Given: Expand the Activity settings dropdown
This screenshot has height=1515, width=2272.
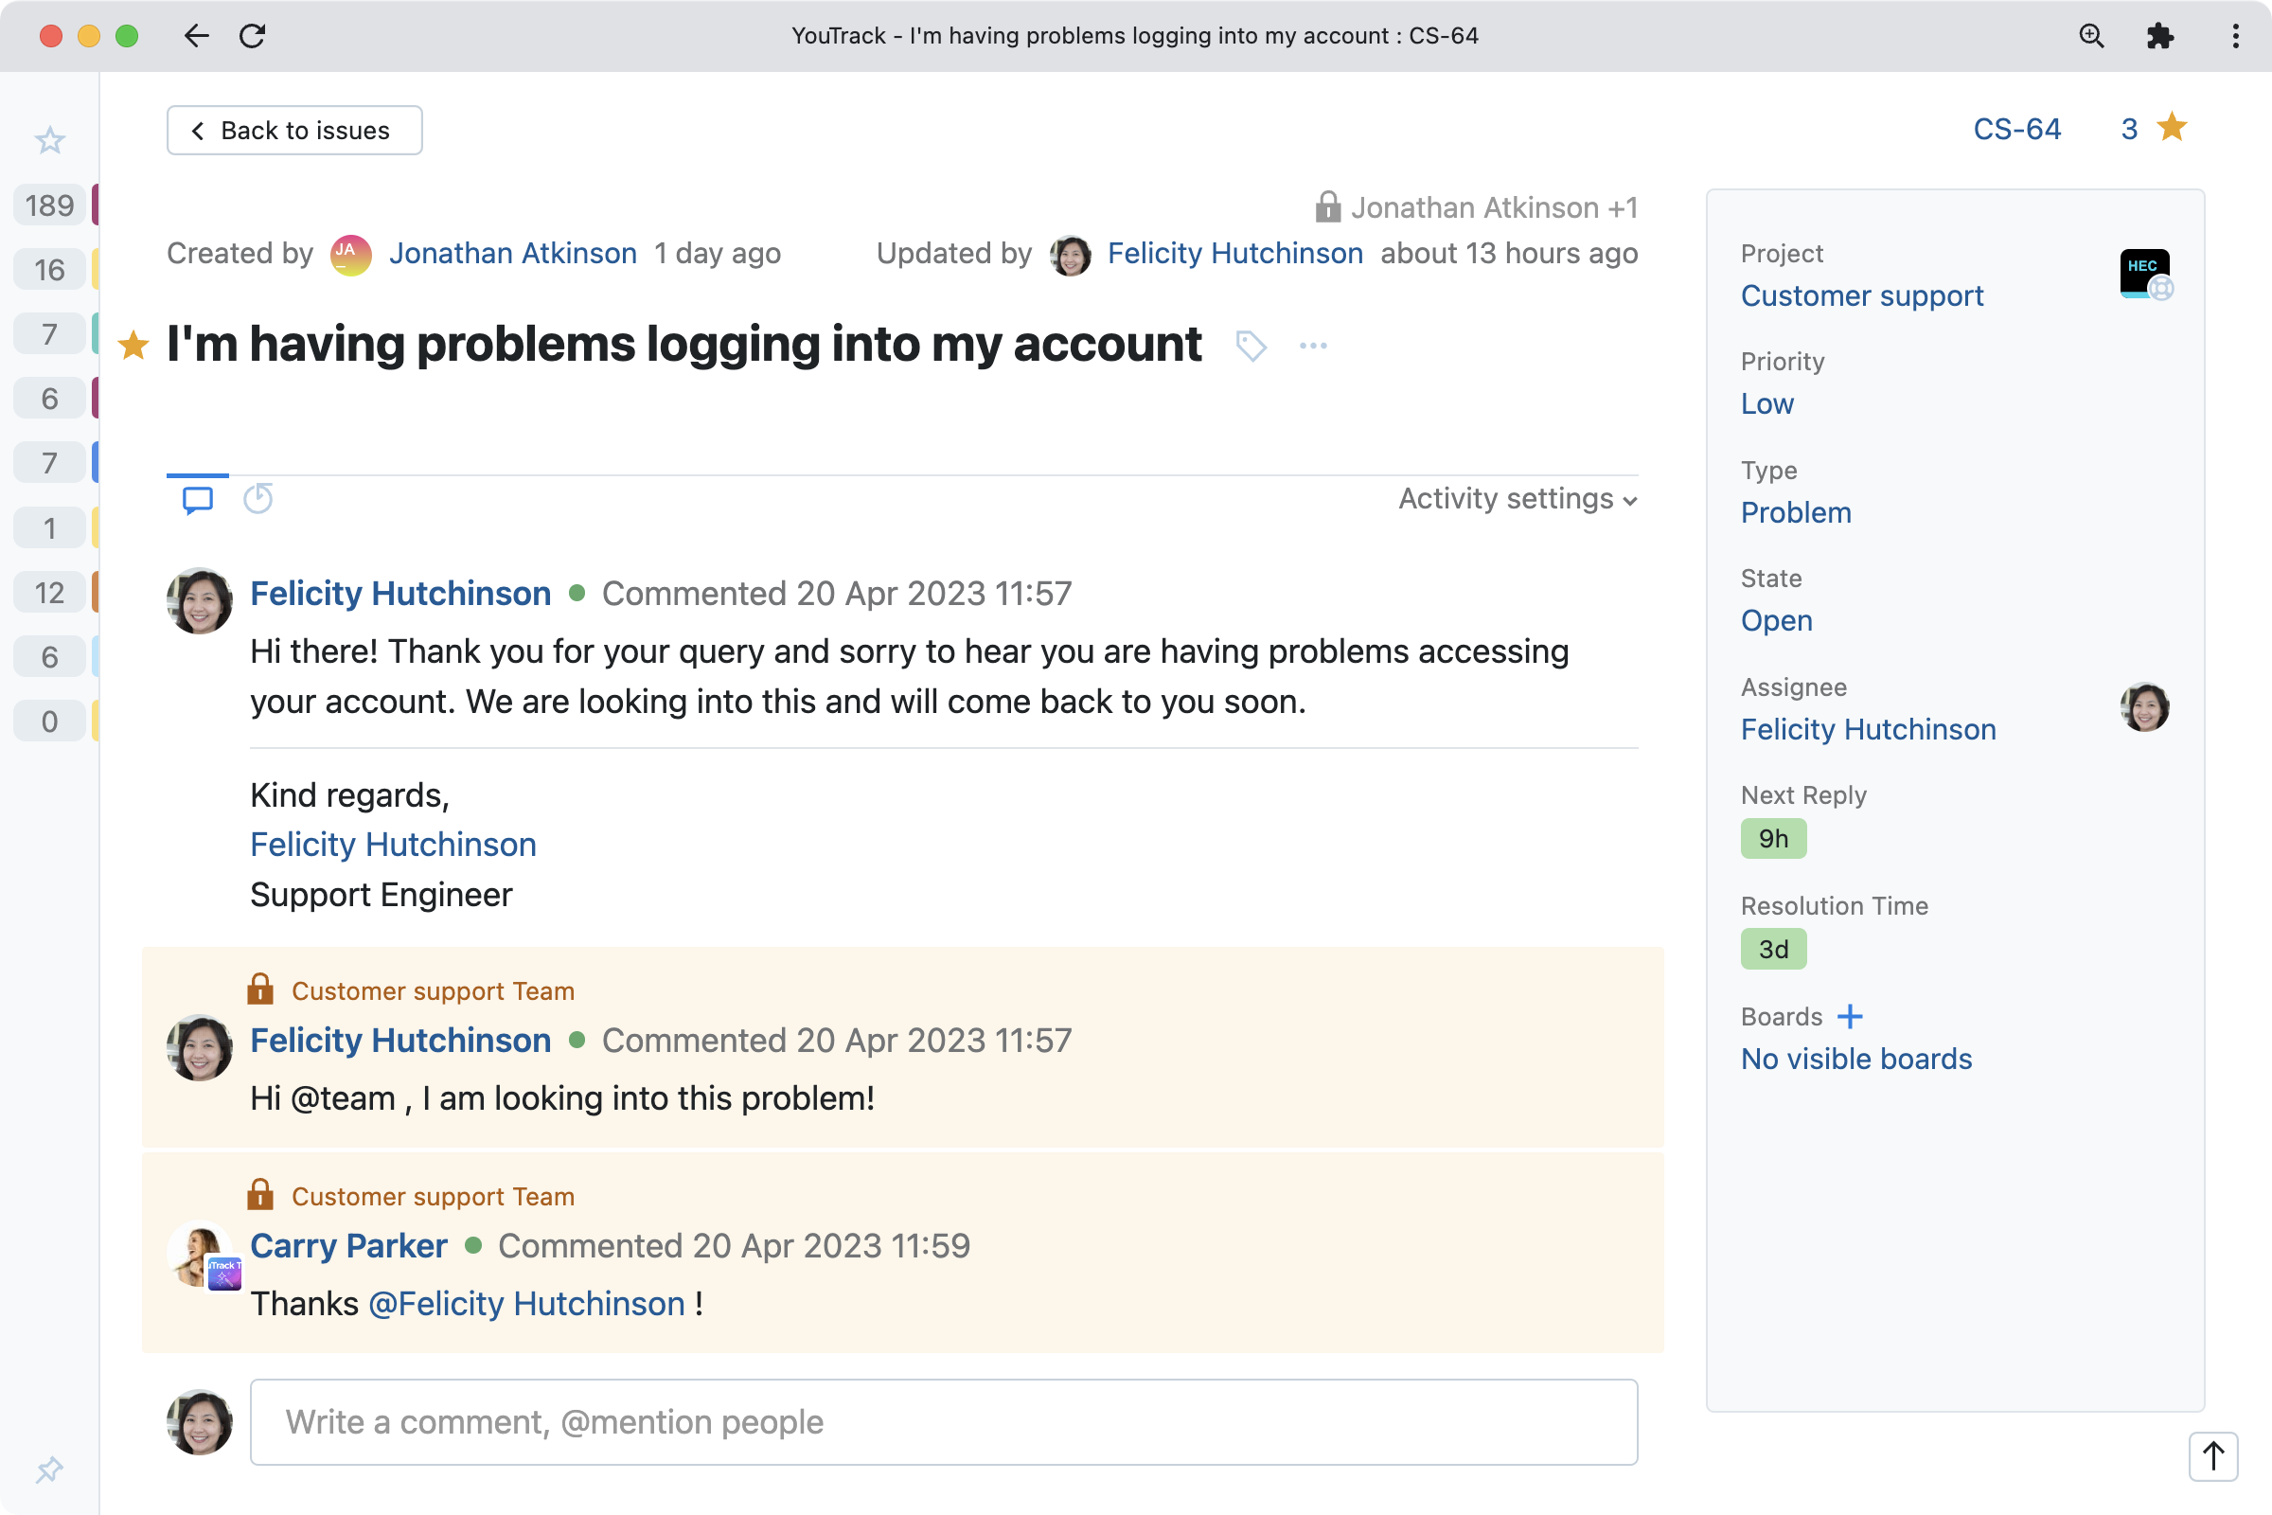Looking at the screenshot, I should (x=1518, y=499).
